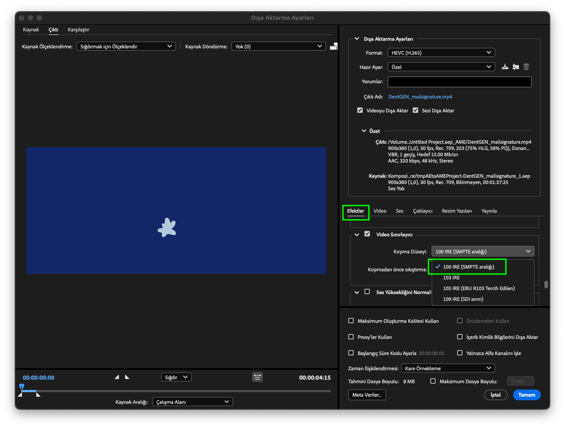Open the Format HEVC (H.265) dropdown
Image resolution: width=565 pixels, height=428 pixels.
[x=441, y=52]
